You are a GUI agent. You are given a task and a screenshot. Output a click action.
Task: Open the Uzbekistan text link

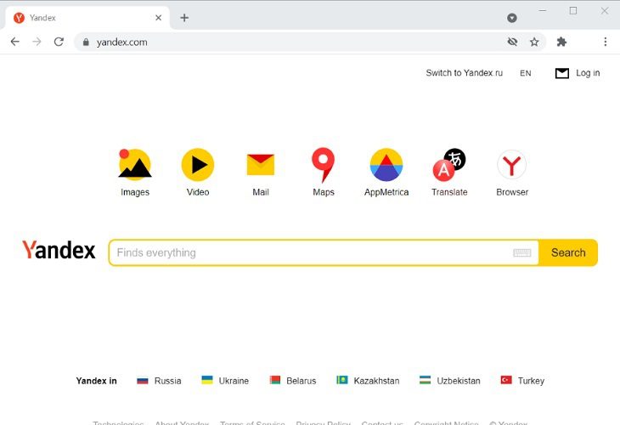pos(459,381)
